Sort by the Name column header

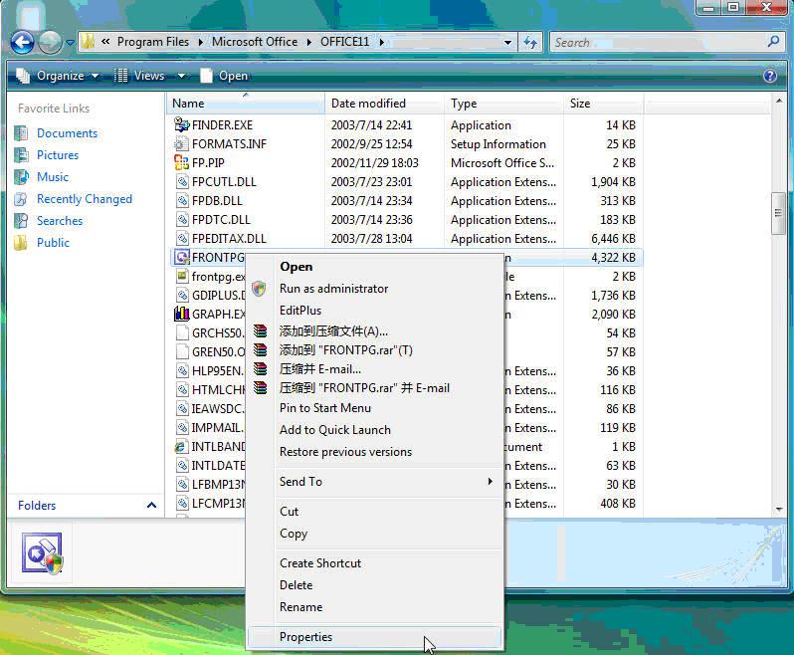[x=246, y=103]
